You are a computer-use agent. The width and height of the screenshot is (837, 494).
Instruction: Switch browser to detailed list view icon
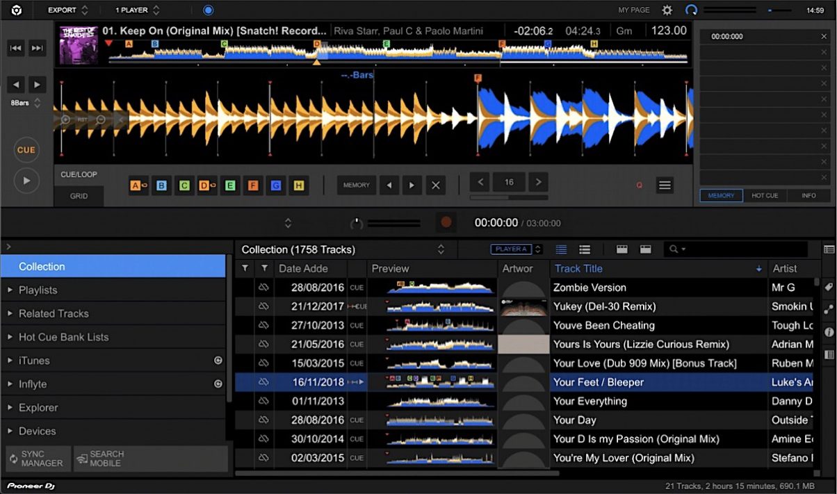point(585,249)
